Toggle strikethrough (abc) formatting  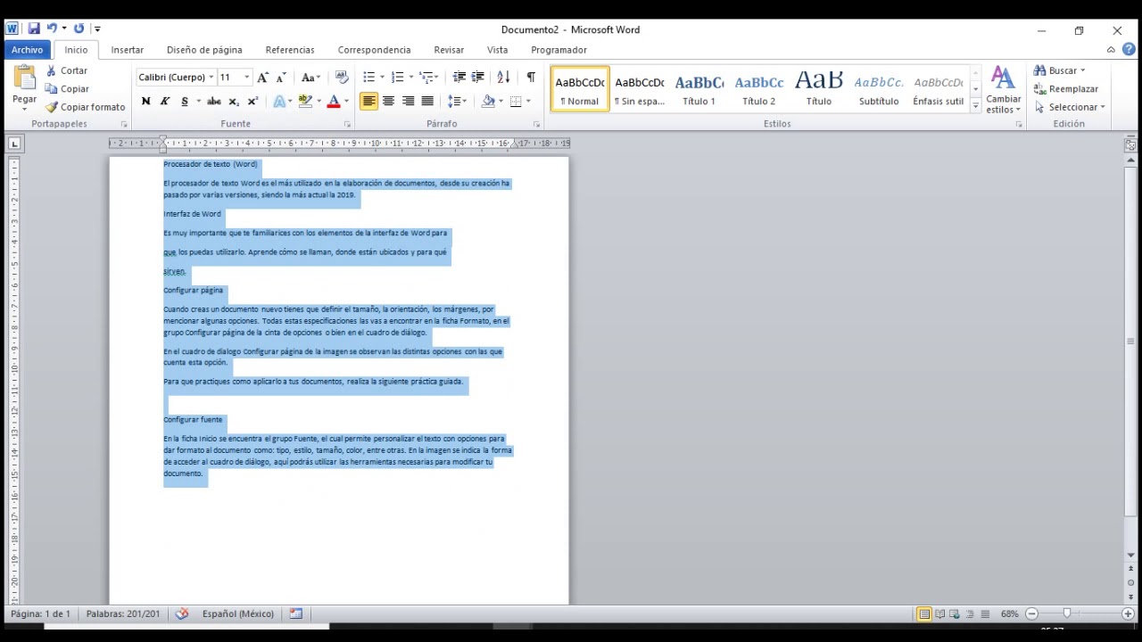coord(213,101)
